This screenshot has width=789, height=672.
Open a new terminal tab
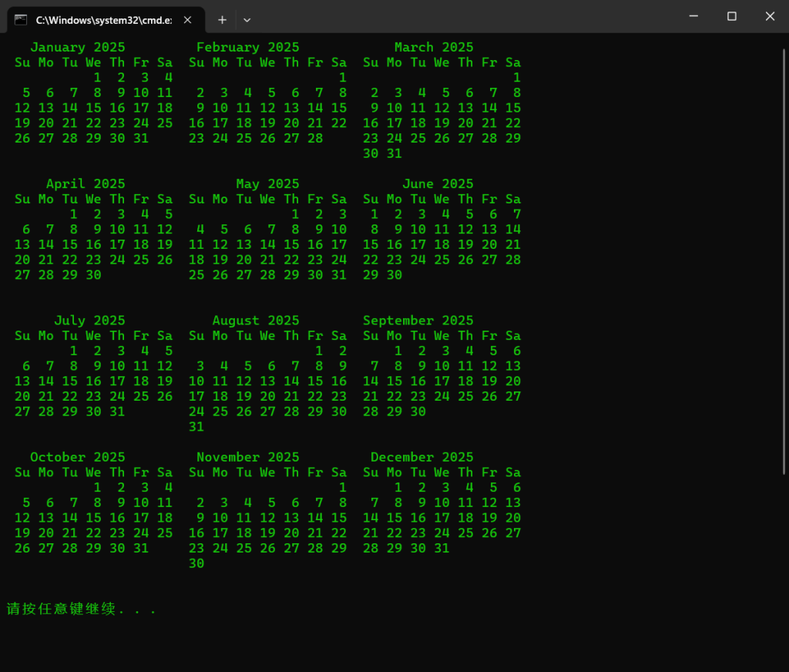(222, 19)
